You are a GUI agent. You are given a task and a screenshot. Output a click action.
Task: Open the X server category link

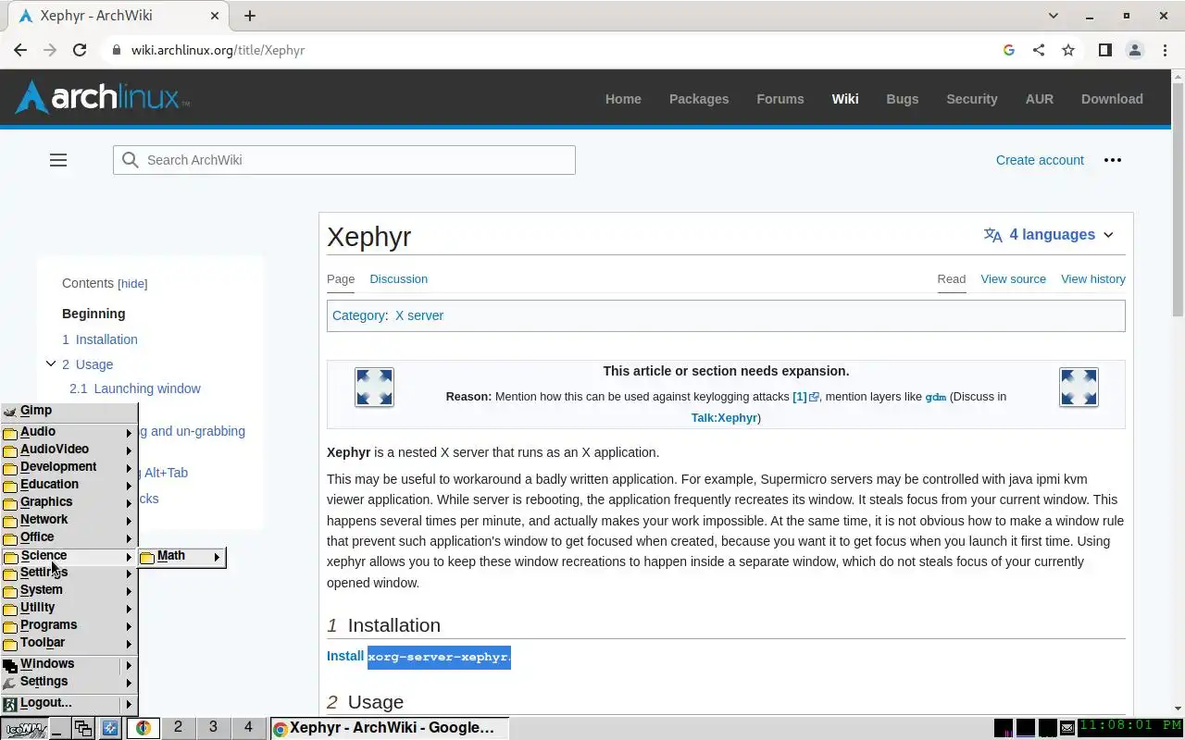pos(419,315)
